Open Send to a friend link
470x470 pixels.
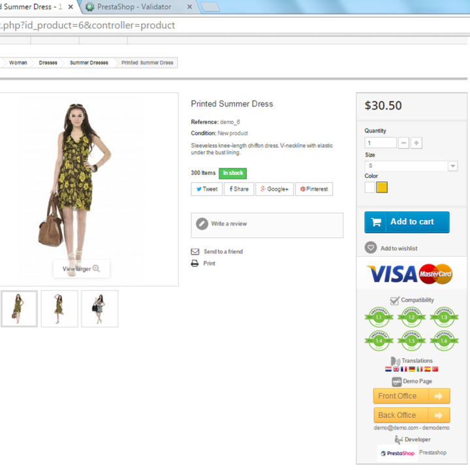click(x=223, y=251)
